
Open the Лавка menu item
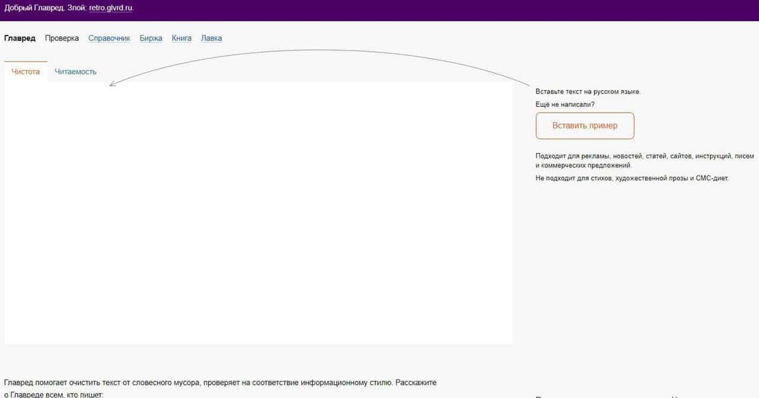point(211,38)
